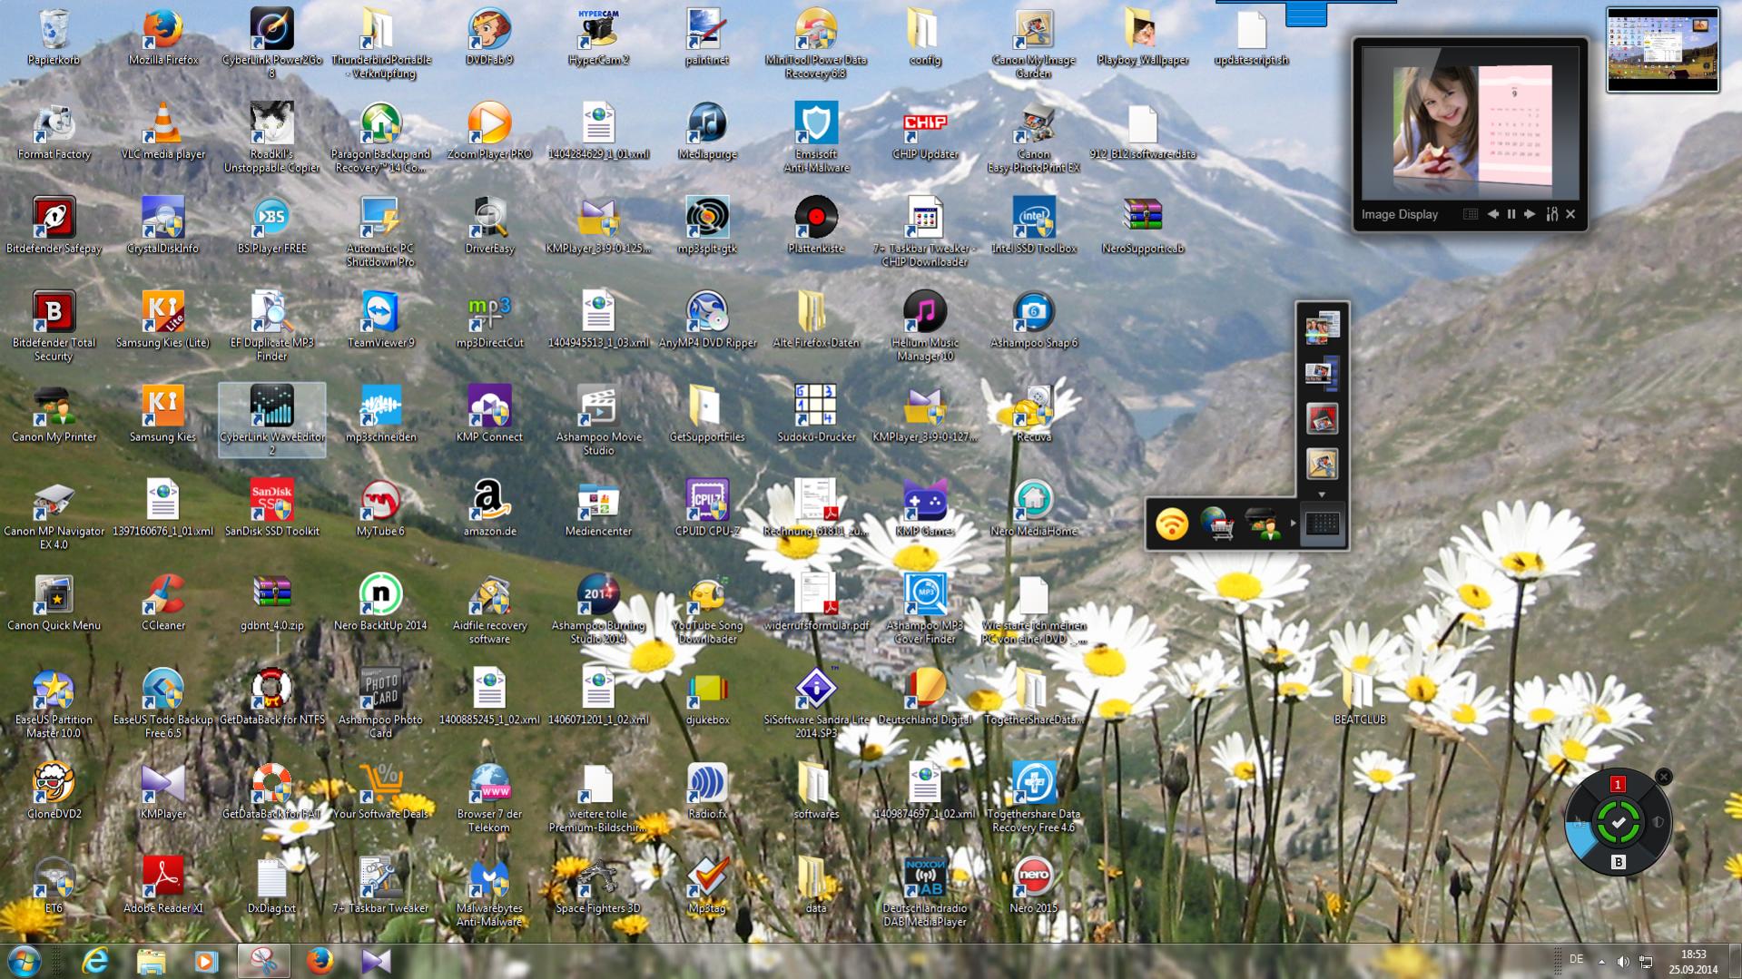The height and width of the screenshot is (979, 1742).
Task: Open Snipping Tool in taskbar
Action: (x=263, y=961)
